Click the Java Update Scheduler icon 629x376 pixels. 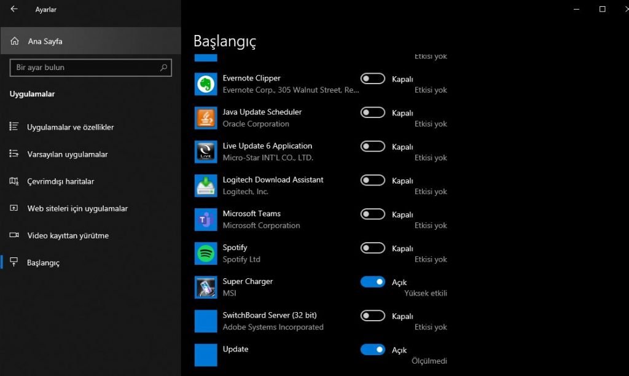point(206,118)
